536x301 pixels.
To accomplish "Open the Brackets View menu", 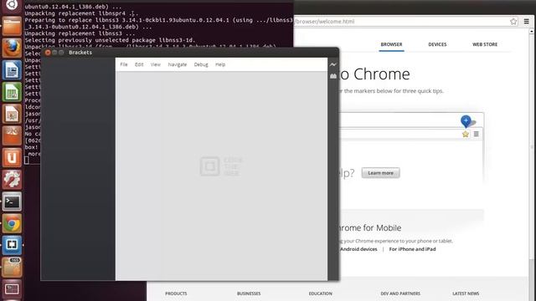I will pos(156,64).
